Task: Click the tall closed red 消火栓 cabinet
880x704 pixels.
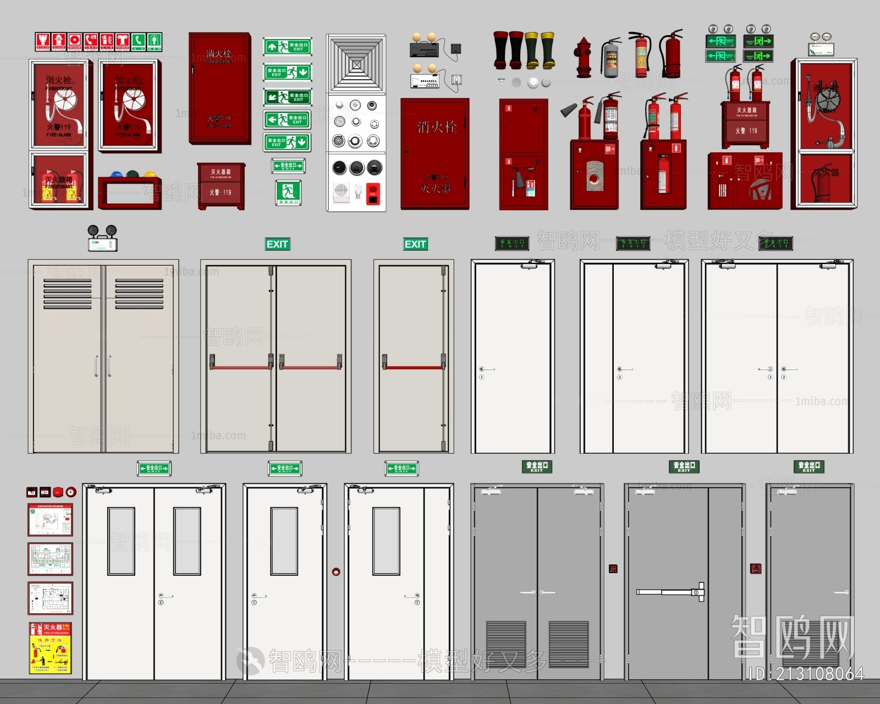Action: [219, 88]
